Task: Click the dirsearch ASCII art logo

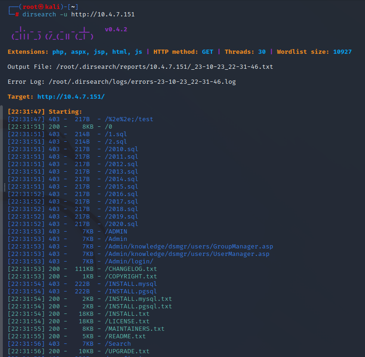Action: (x=52, y=34)
